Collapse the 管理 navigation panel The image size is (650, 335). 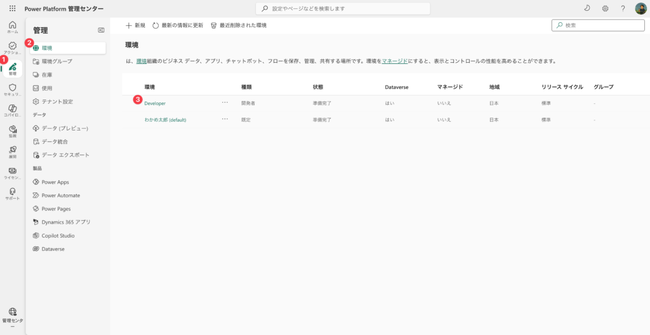click(x=101, y=30)
